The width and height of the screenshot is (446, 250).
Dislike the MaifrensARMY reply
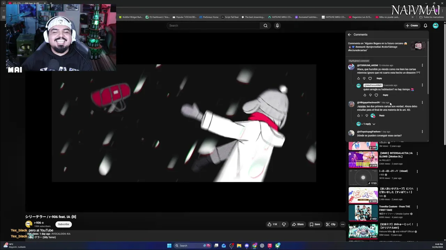tap(370, 95)
